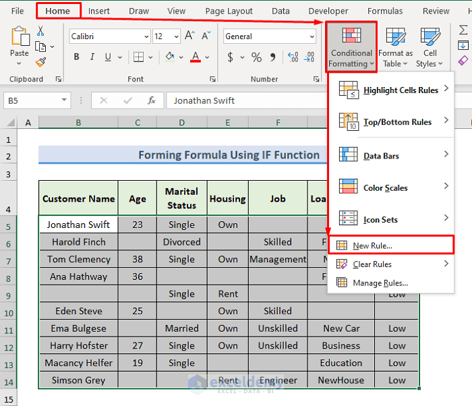Cancel formula bar entry with X
Image resolution: width=472 pixels, height=406 pixels.
pos(104,100)
